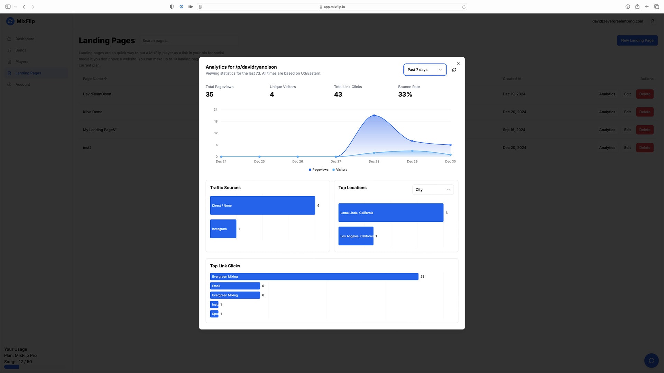Image resolution: width=664 pixels, height=373 pixels.
Task: Click the Direct / None traffic bar
Action: point(262,205)
